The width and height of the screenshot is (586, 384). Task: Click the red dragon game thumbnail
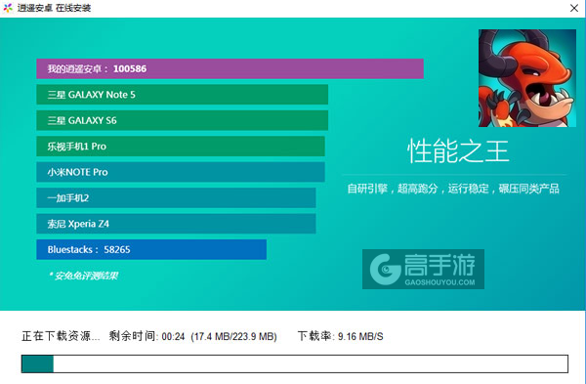[x=527, y=78]
